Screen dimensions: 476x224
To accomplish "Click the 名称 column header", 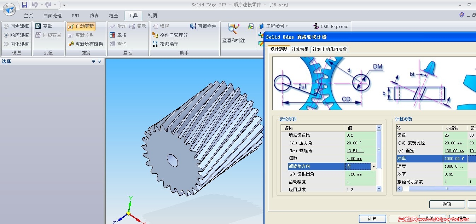I will [x=313, y=128].
